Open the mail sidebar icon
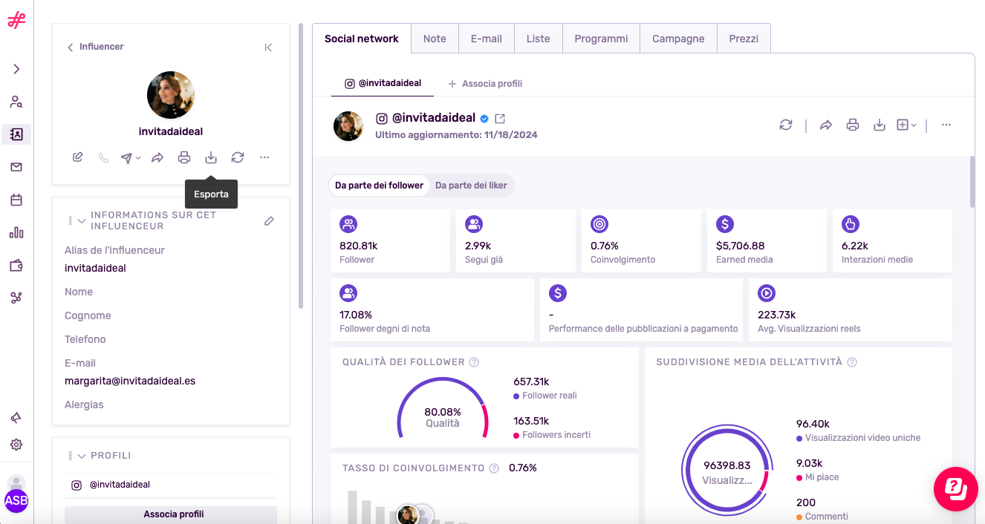The image size is (985, 524). point(16,167)
